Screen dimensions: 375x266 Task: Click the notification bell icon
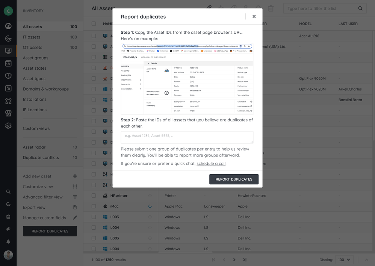[8, 242]
